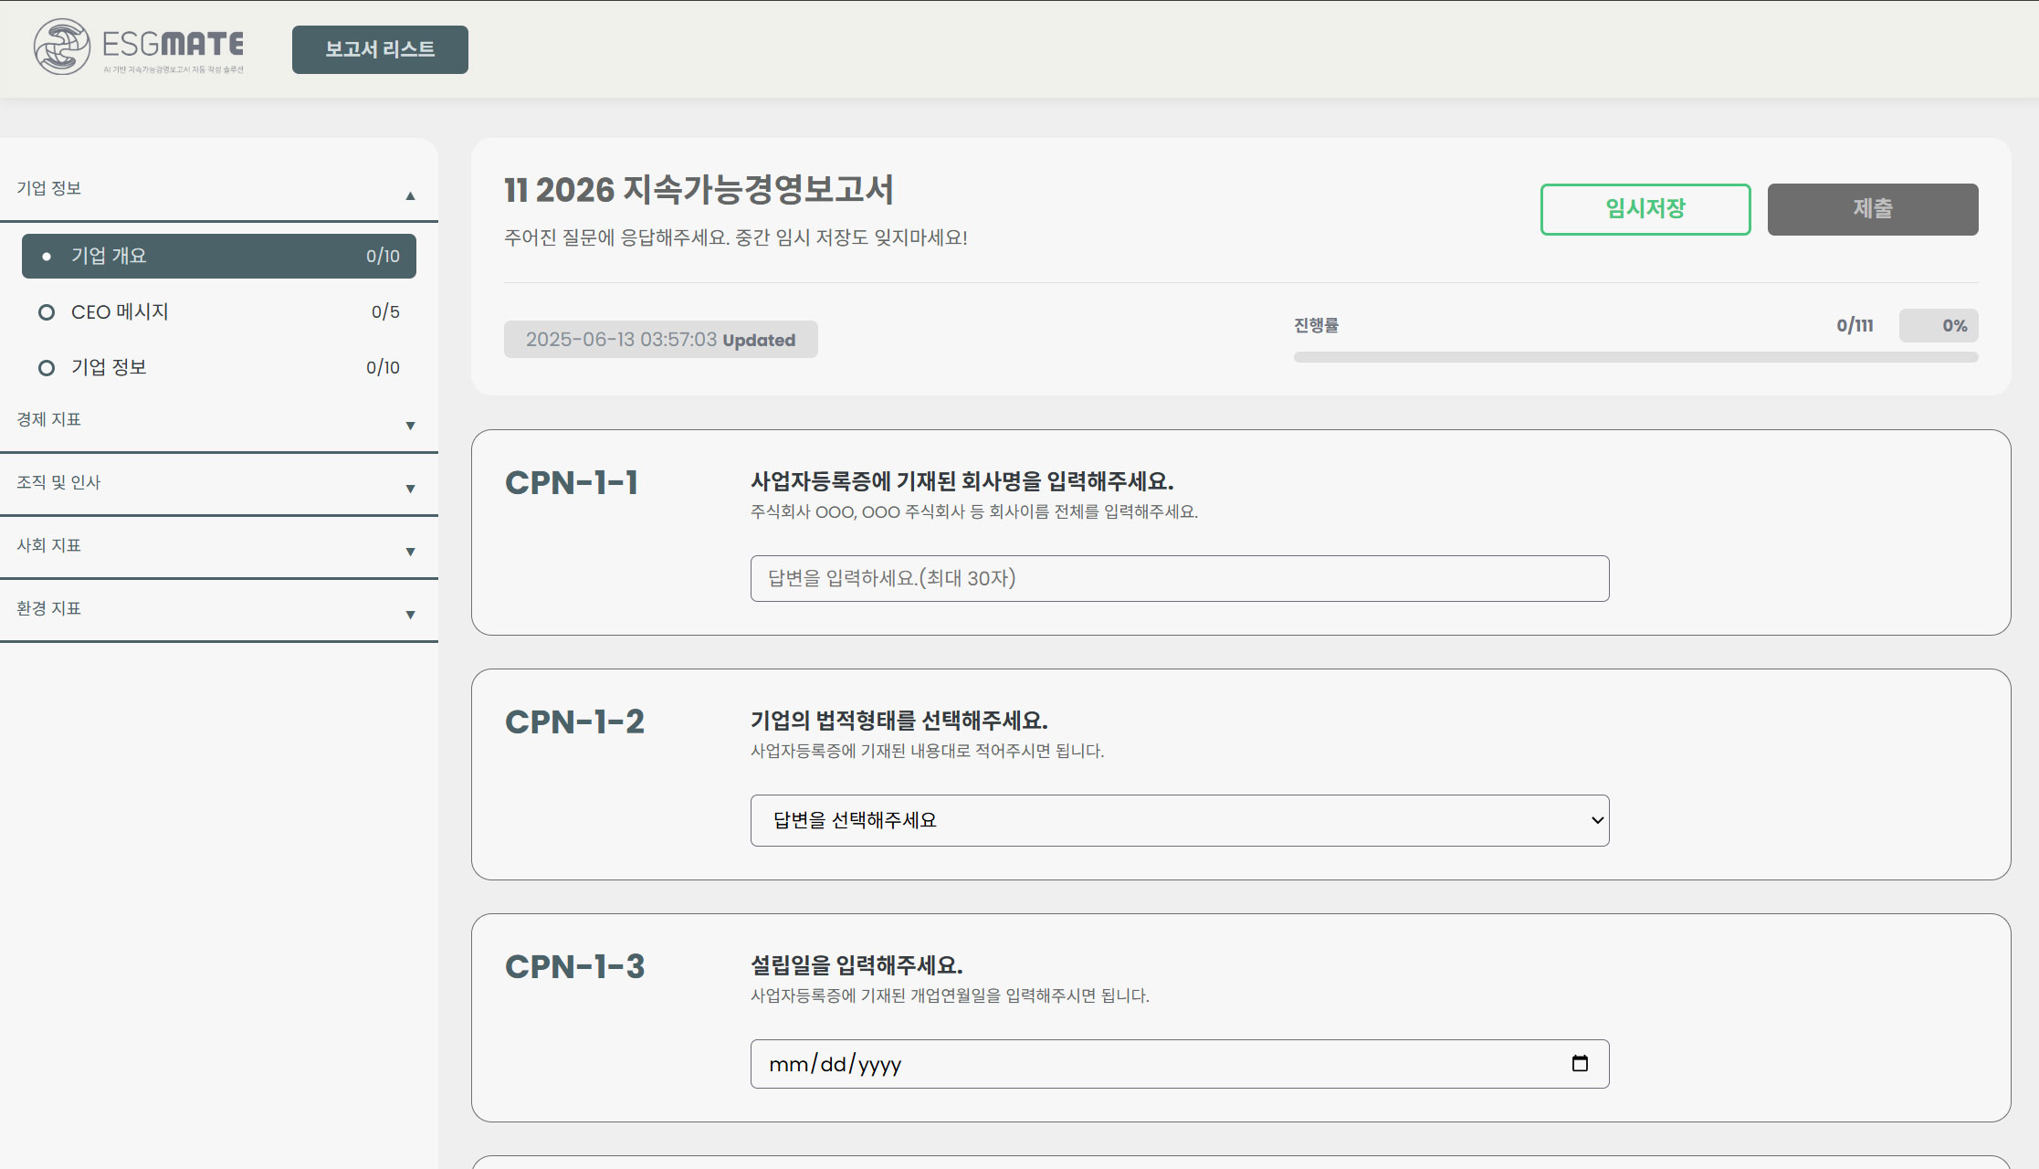Expand the 조직 및 인사 section
2039x1169 pixels.
410,489
